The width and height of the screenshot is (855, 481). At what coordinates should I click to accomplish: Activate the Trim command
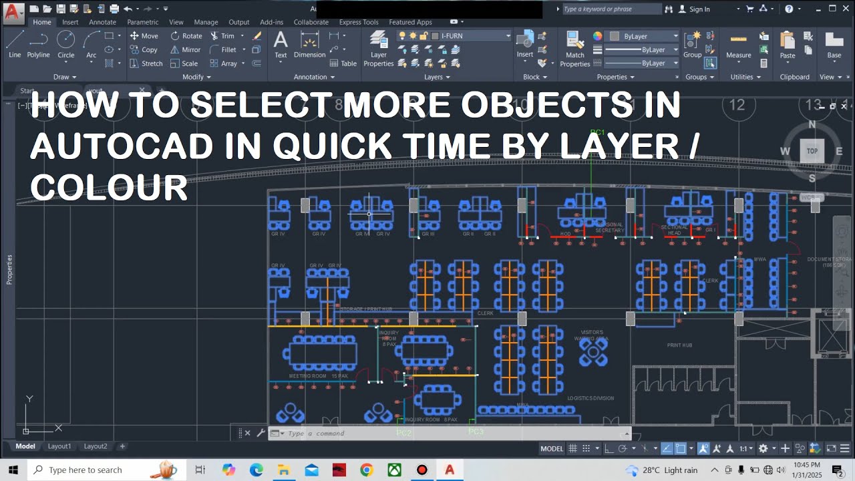(222, 35)
